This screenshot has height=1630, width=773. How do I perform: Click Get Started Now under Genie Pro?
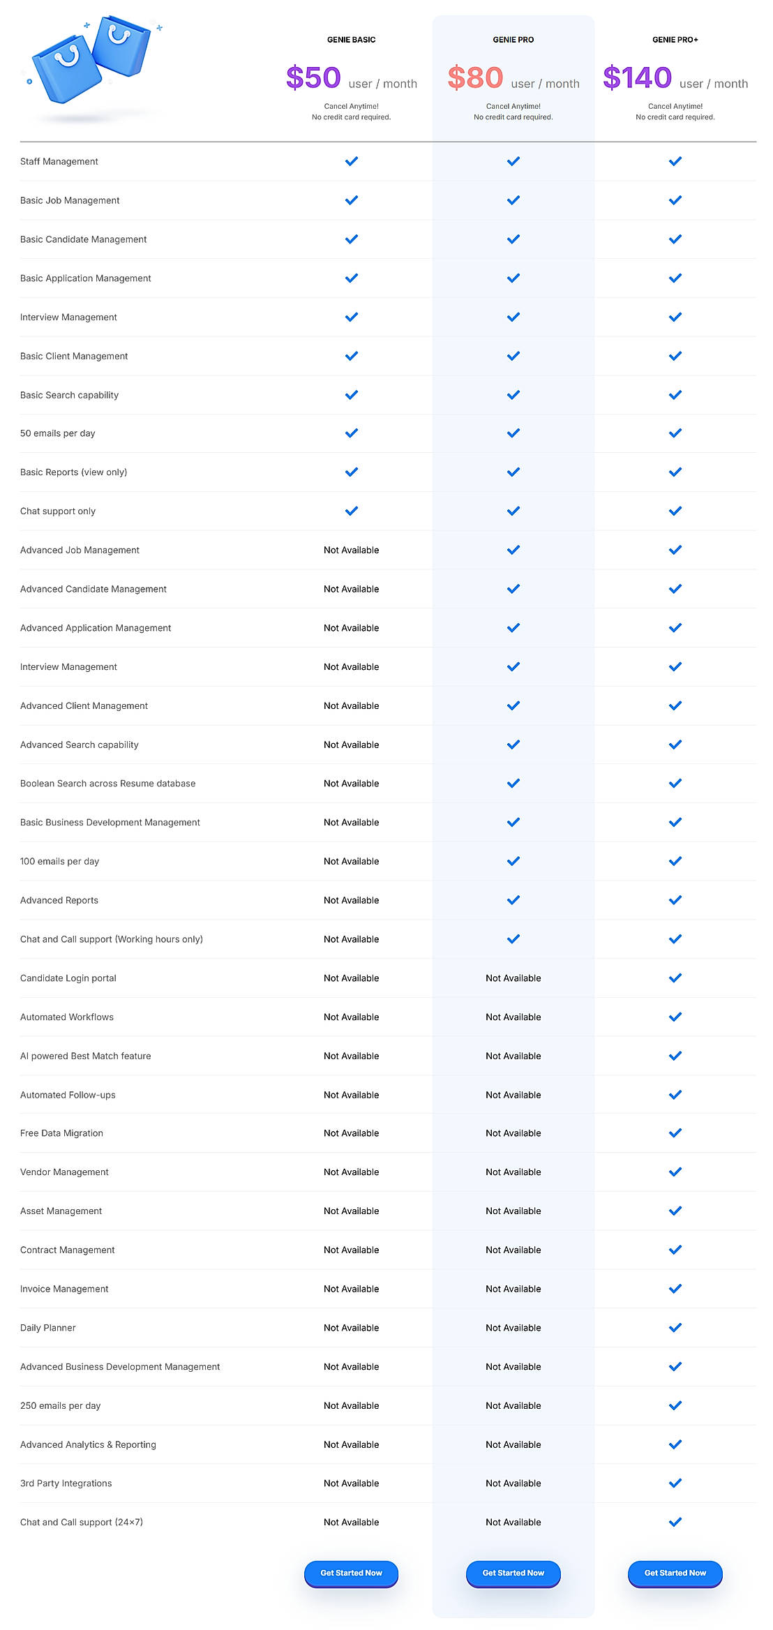513,1573
